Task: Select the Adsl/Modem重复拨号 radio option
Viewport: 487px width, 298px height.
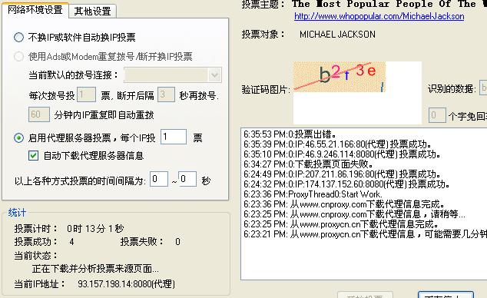Action: point(18,57)
